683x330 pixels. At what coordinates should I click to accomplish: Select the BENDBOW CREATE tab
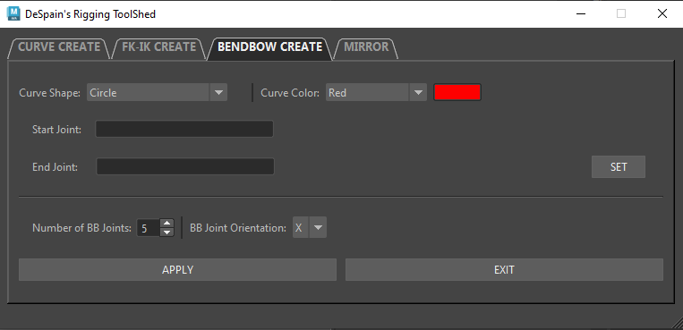[x=269, y=48]
